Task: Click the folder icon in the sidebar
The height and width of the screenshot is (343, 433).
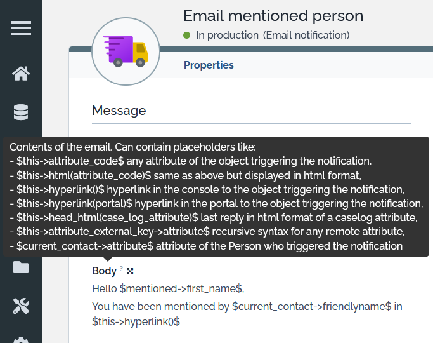Action: click(21, 267)
